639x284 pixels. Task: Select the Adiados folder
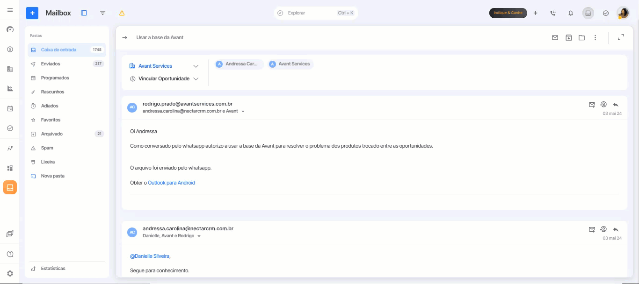pos(67,106)
